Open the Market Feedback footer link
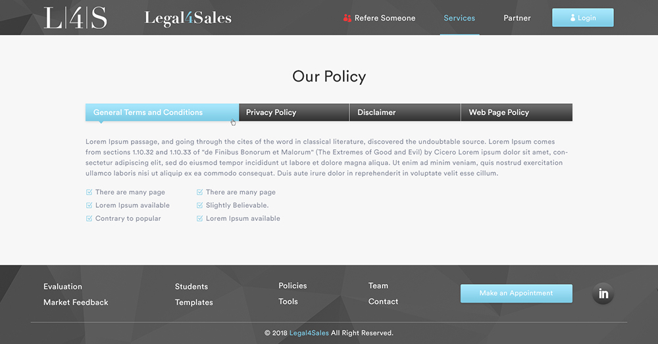The width and height of the screenshot is (658, 344). (76, 303)
